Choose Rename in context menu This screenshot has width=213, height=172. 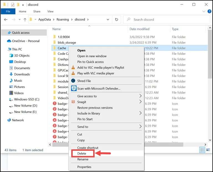[106, 159]
